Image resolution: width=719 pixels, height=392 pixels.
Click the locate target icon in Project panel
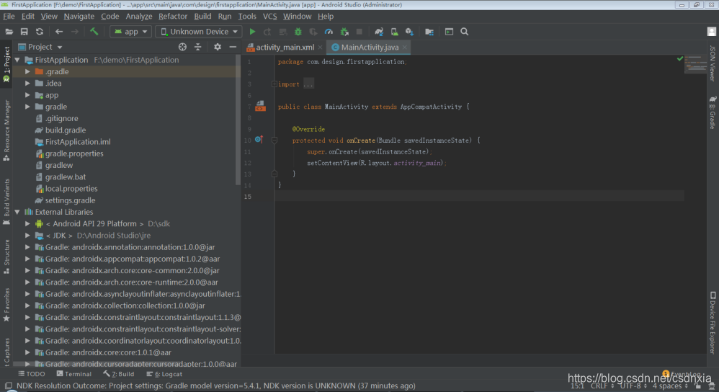tap(182, 47)
